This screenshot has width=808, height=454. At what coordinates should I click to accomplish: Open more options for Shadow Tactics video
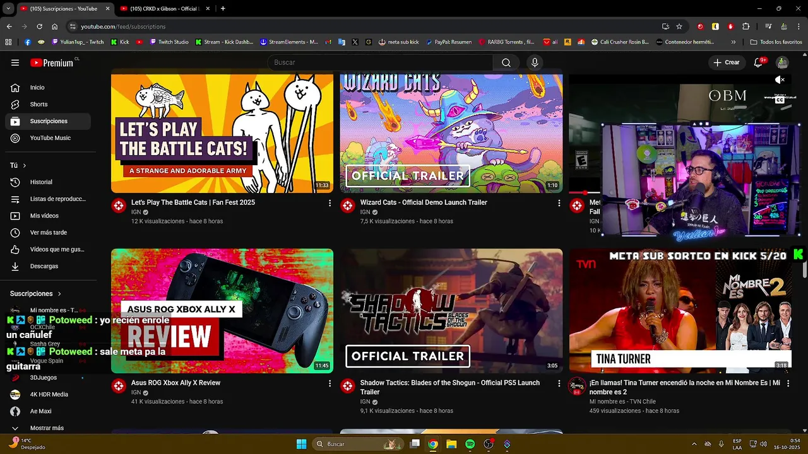(x=559, y=383)
